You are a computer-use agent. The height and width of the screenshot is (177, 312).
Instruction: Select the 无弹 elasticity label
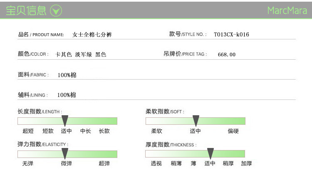click(28, 163)
